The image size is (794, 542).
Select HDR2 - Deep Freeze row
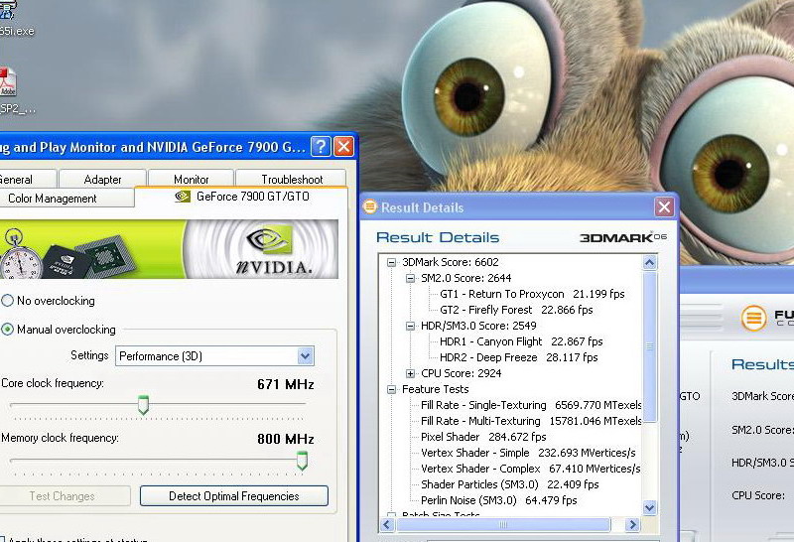(x=518, y=357)
